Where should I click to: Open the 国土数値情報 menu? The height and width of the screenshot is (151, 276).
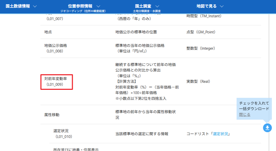[18, 6]
